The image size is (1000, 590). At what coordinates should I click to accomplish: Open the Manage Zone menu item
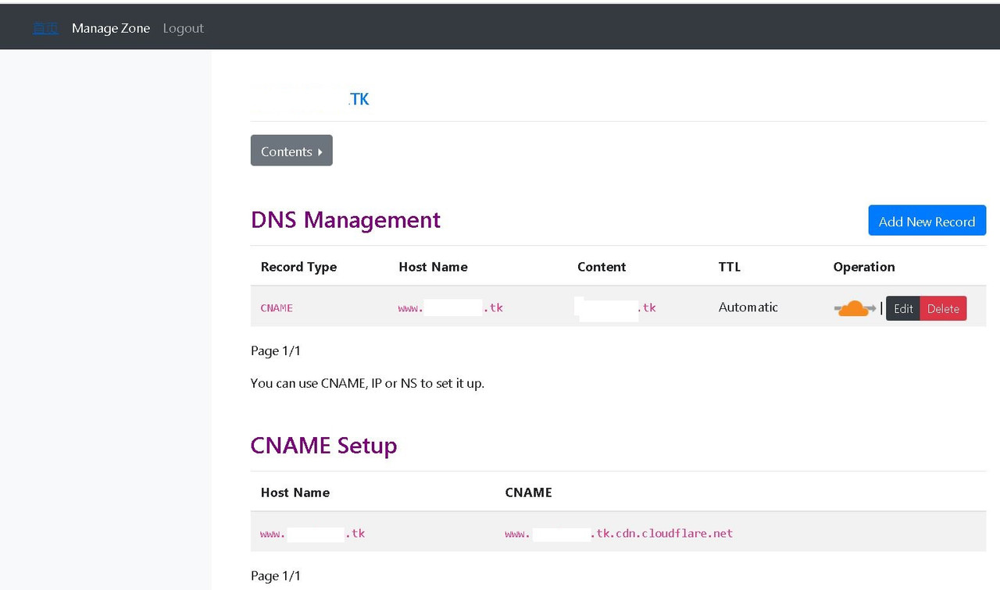111,28
